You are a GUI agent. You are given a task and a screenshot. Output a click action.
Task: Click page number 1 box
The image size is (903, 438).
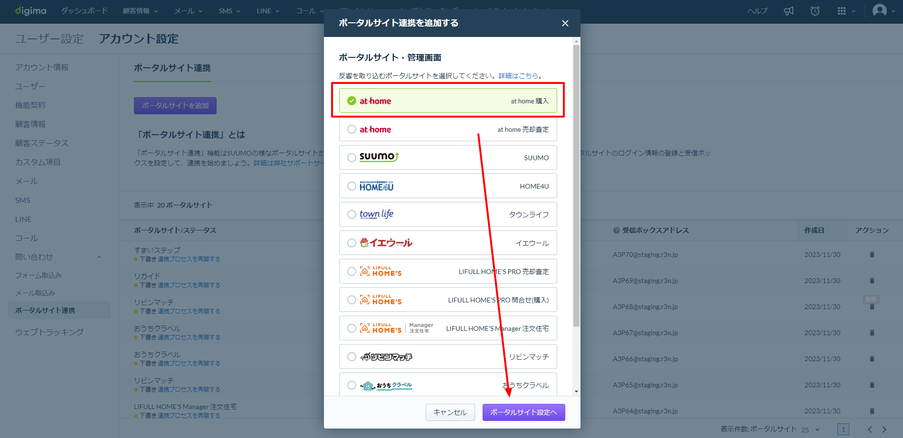click(843, 429)
